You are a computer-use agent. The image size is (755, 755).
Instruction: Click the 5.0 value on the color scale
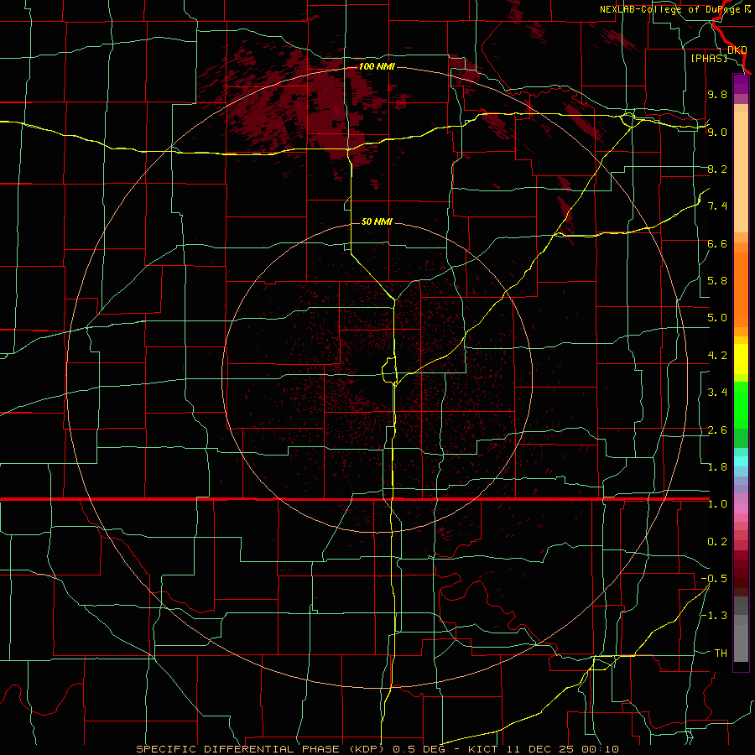click(x=717, y=318)
